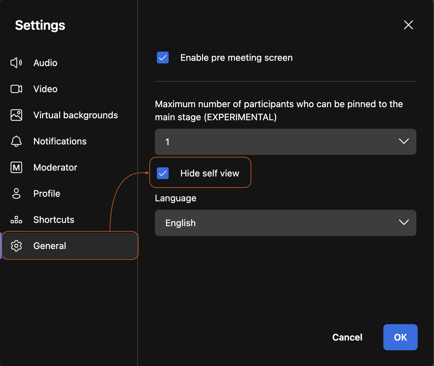Toggle the Hide self view checkbox
This screenshot has height=366, width=434.
[x=163, y=173]
